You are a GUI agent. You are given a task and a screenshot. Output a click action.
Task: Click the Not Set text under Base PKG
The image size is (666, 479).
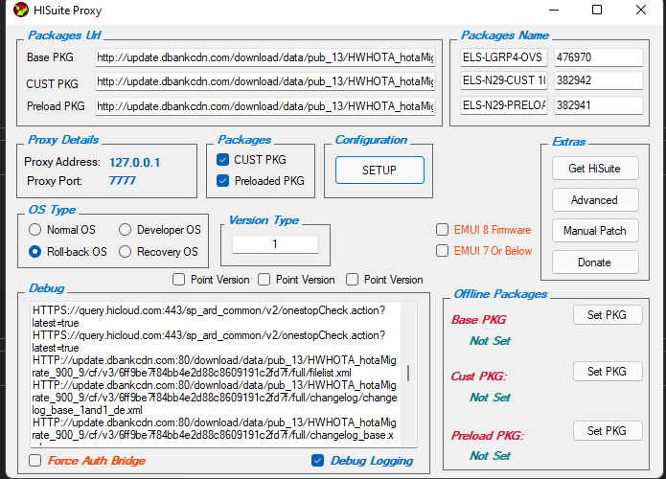coord(490,341)
